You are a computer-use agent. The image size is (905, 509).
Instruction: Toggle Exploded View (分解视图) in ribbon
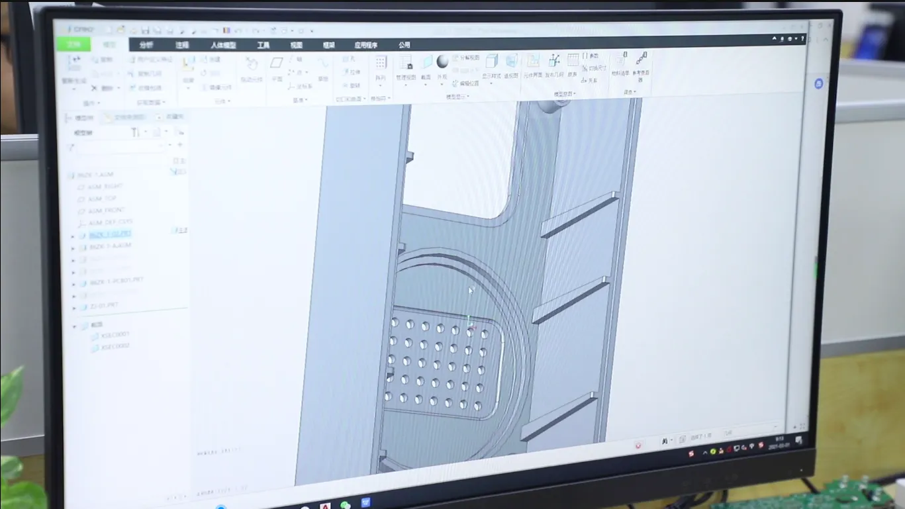466,58
